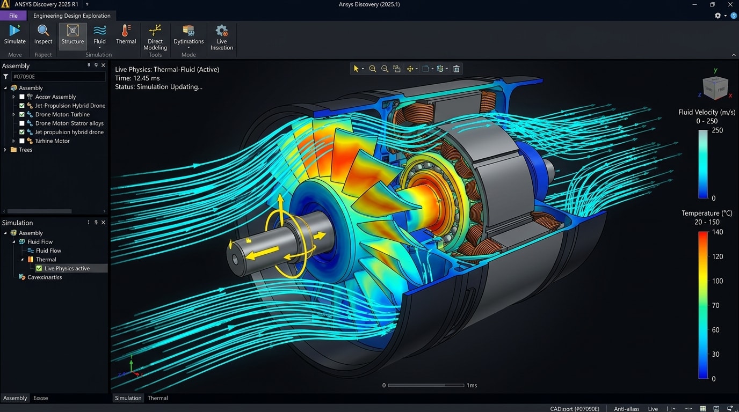Open the Inspect magnifier tool
The image size is (739, 412).
pos(43,30)
